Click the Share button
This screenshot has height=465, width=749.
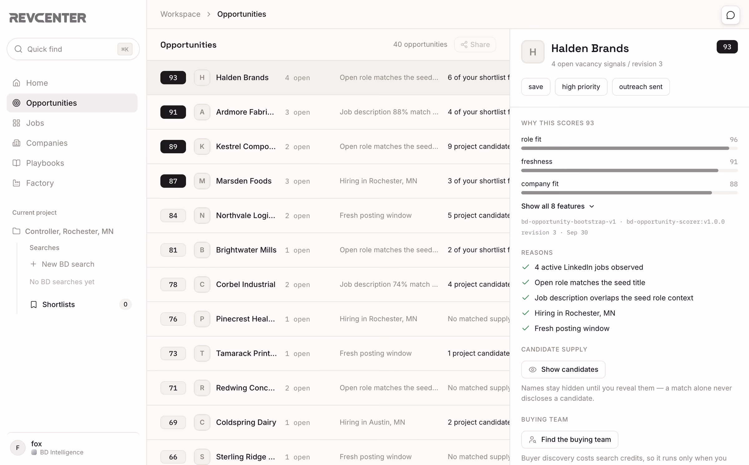pyautogui.click(x=475, y=45)
